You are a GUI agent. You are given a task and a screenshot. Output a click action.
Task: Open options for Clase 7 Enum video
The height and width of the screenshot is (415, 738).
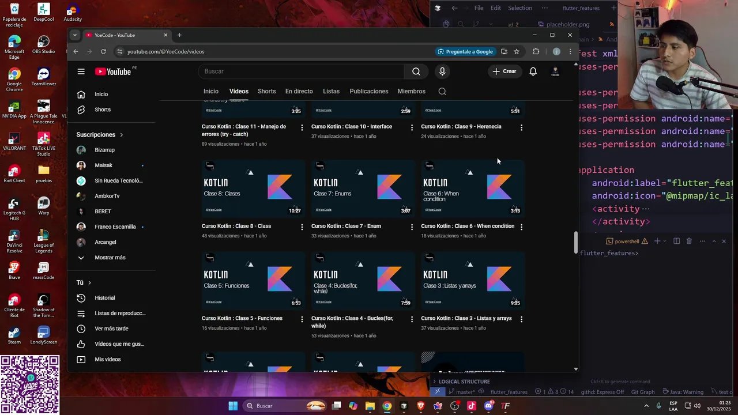click(x=412, y=227)
